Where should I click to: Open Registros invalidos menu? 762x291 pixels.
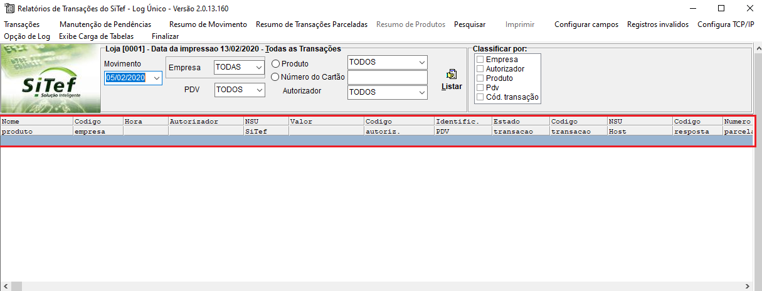(658, 24)
